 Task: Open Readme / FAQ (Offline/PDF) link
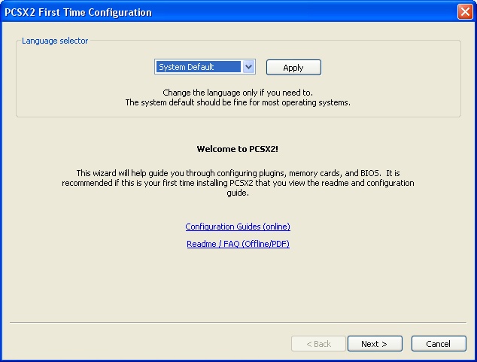pyautogui.click(x=238, y=244)
